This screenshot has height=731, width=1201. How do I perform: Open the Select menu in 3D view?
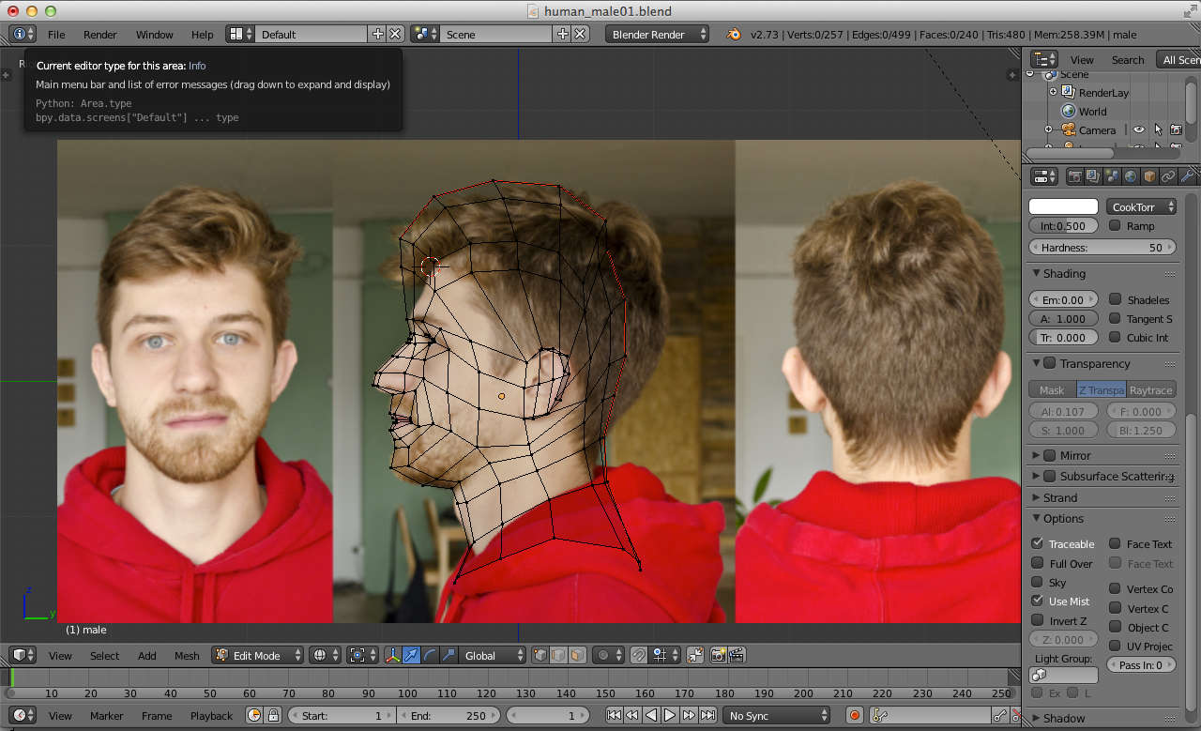tap(104, 656)
